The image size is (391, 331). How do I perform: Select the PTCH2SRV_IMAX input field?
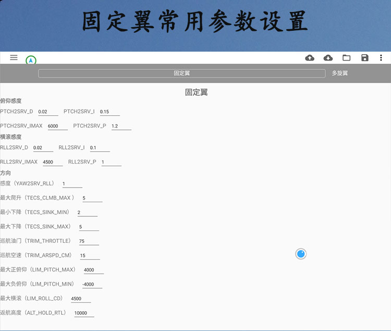pos(57,126)
